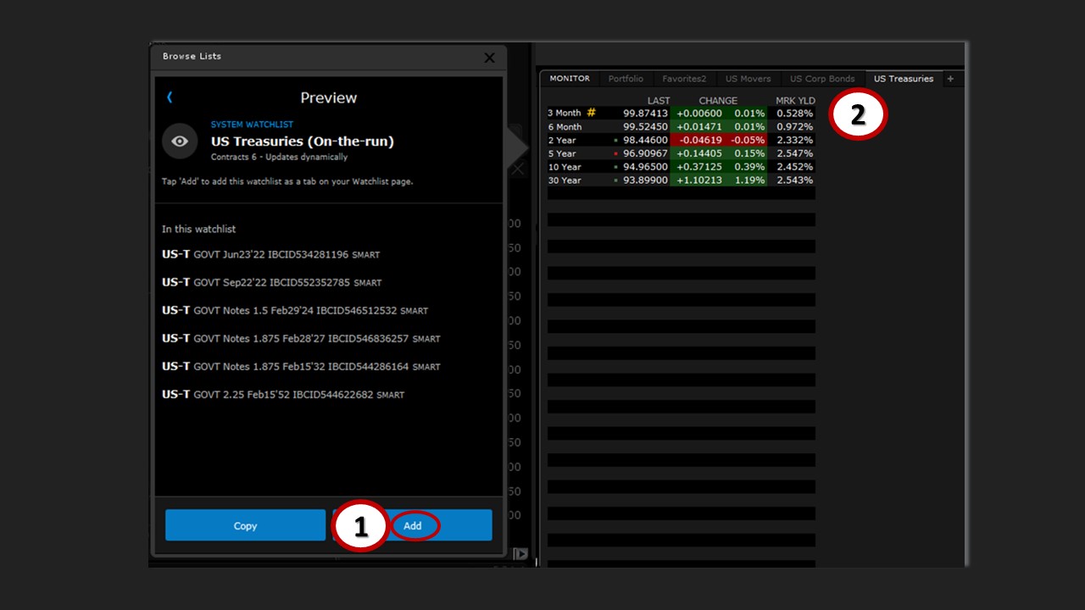The width and height of the screenshot is (1085, 610).
Task: Click the MRK YLD column header
Action: (x=795, y=101)
